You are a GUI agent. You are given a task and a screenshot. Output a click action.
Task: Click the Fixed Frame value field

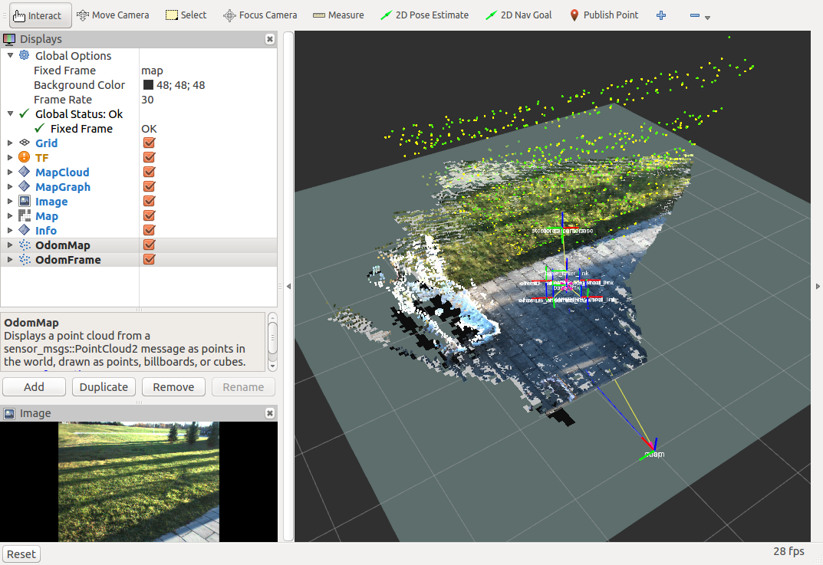207,71
